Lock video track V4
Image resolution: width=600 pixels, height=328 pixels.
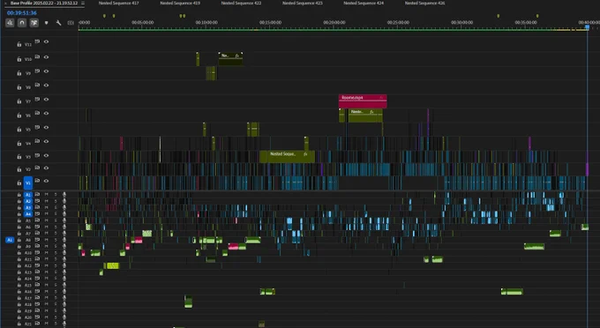[x=19, y=144]
